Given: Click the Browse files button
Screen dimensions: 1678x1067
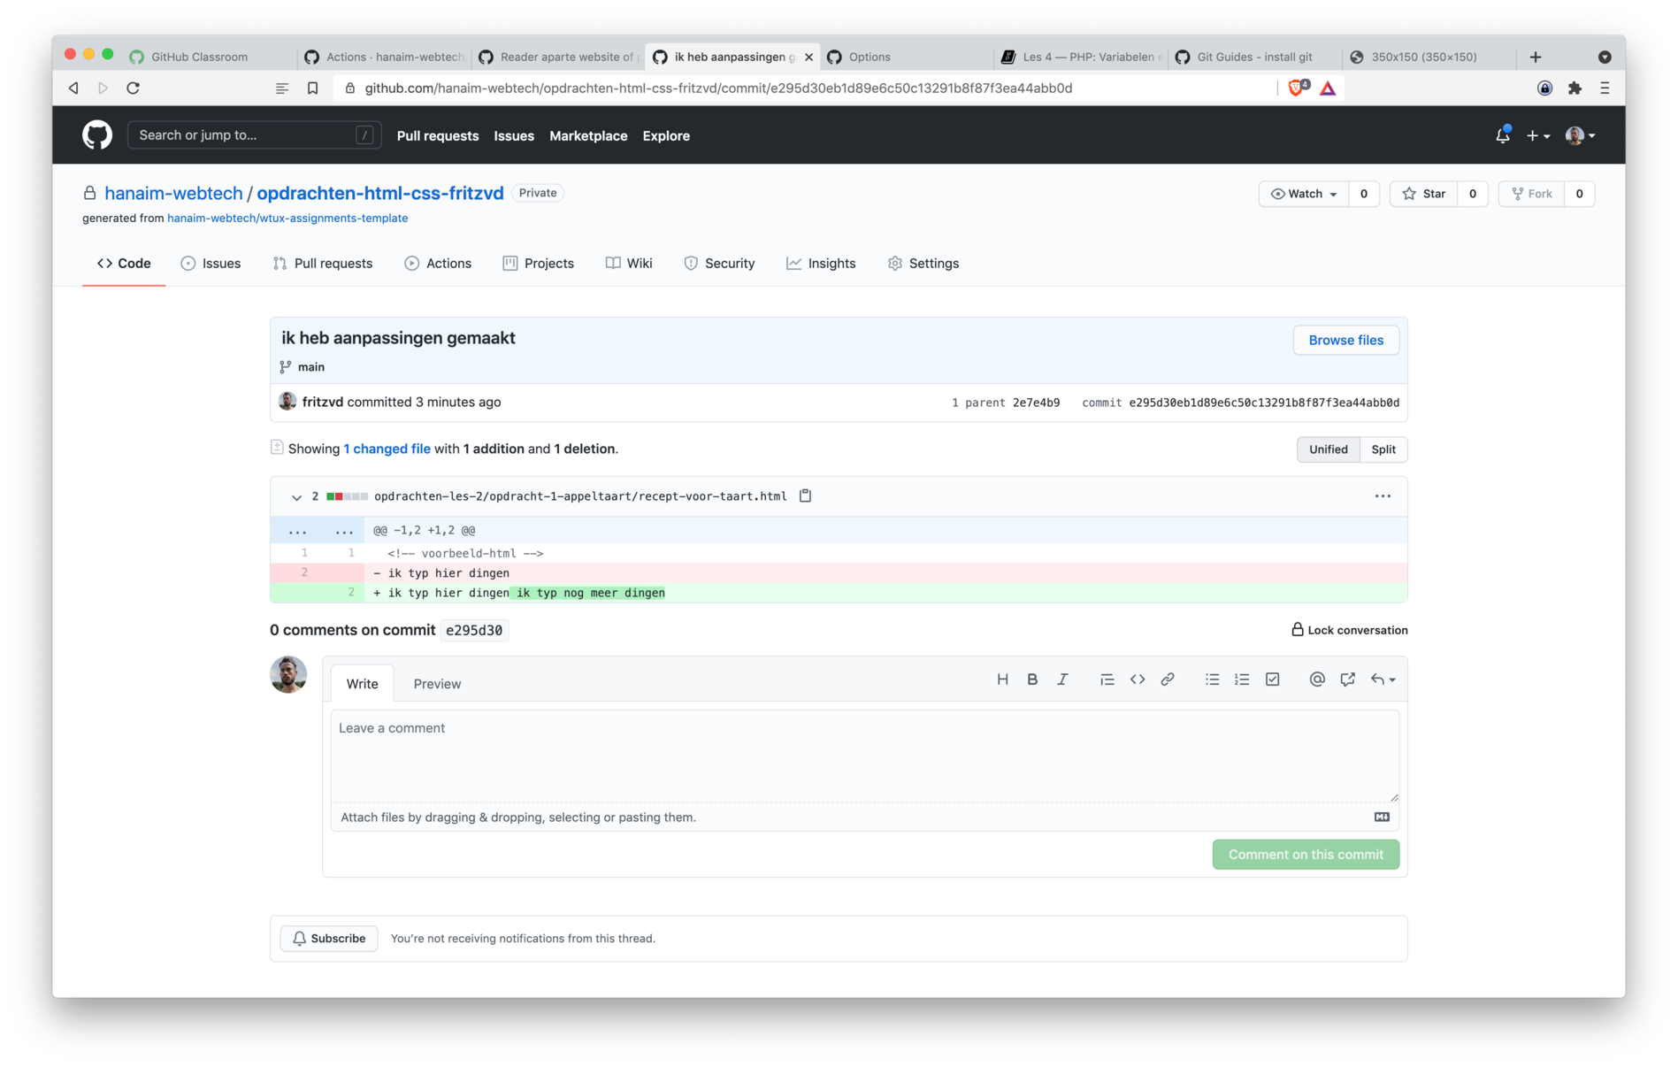Looking at the screenshot, I should 1345,340.
